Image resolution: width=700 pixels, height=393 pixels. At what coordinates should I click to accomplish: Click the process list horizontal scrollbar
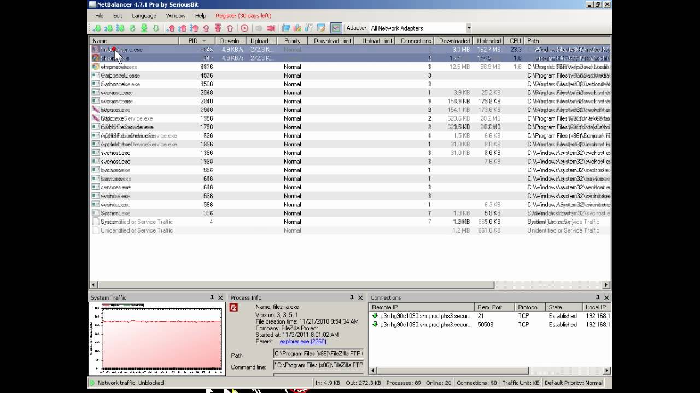click(x=295, y=285)
